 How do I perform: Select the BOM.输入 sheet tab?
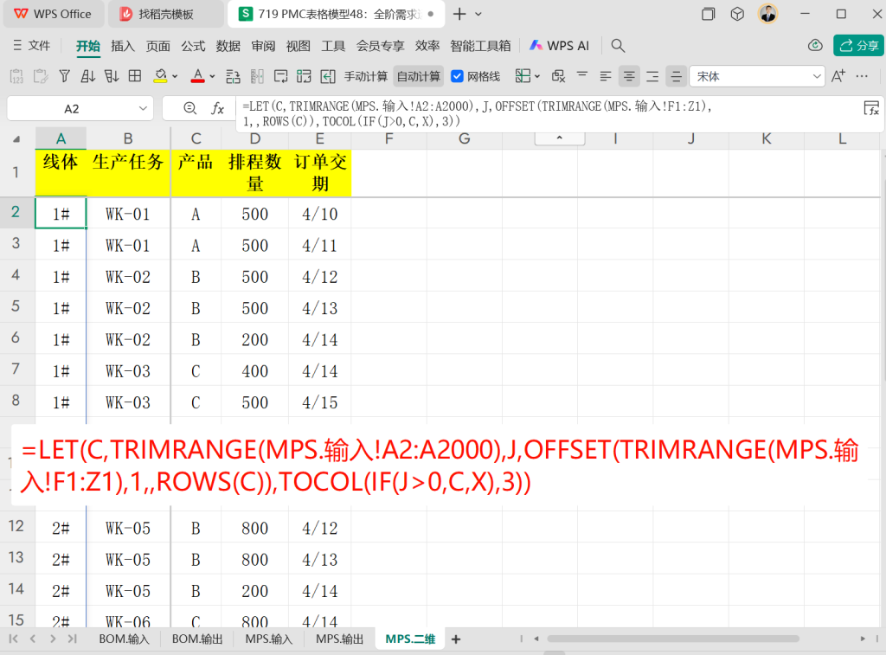click(x=124, y=639)
